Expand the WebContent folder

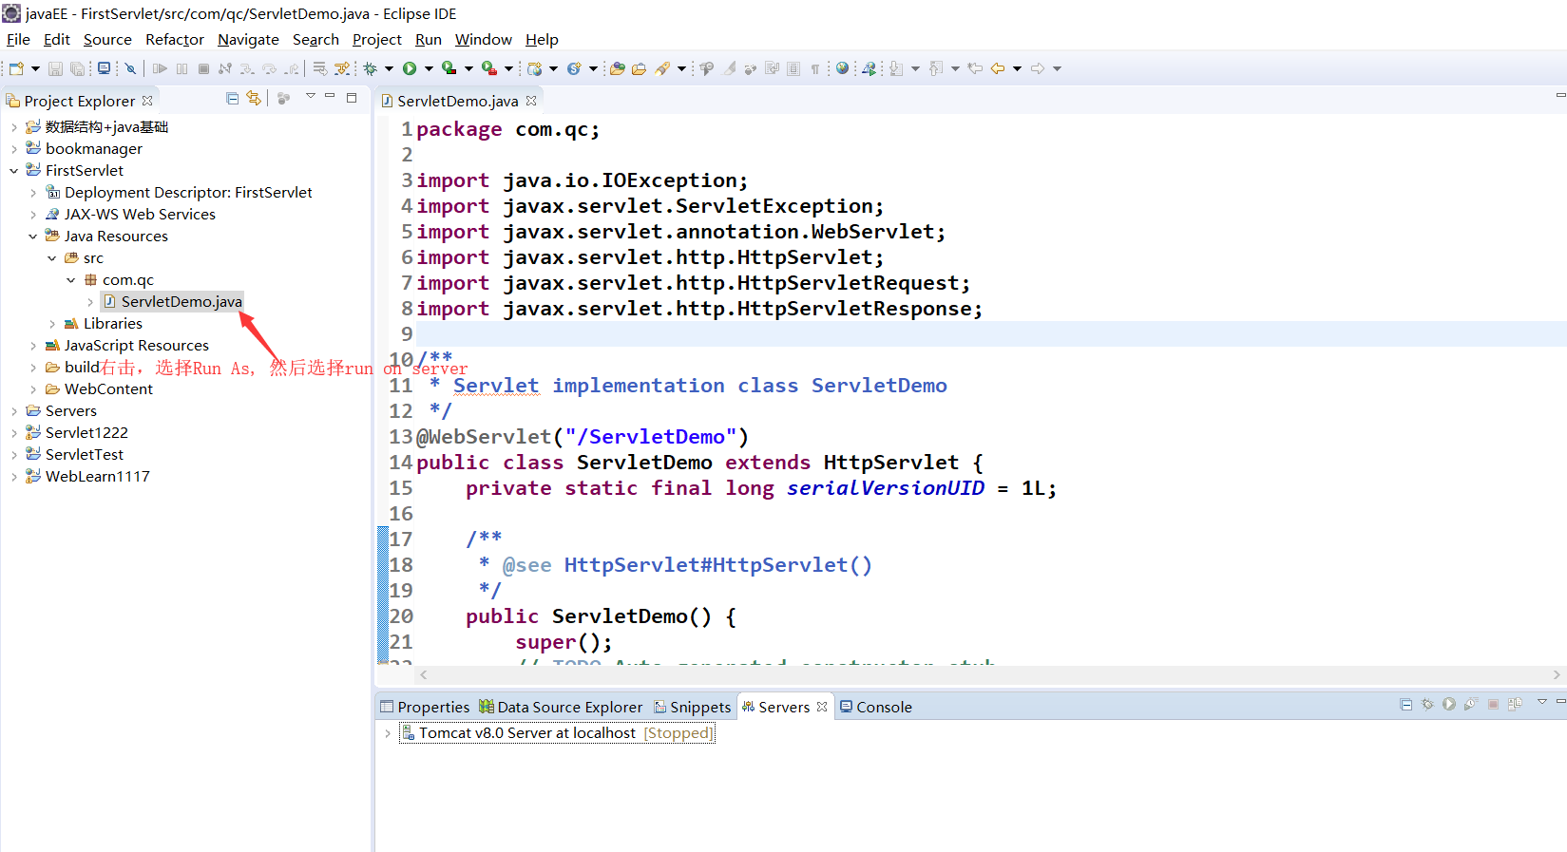pos(33,389)
